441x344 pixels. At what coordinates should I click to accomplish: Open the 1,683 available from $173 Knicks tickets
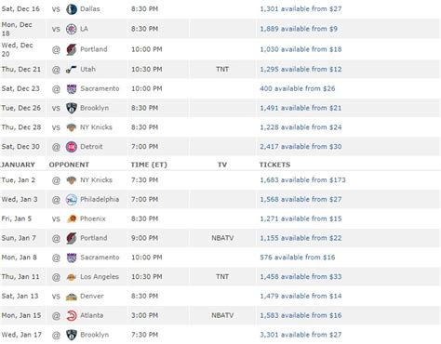coord(302,180)
